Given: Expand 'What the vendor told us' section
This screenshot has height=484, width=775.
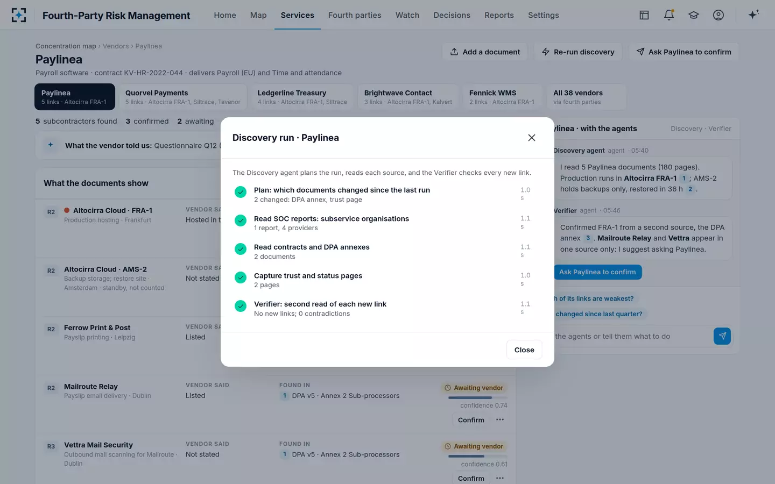Looking at the screenshot, I should 51,145.
